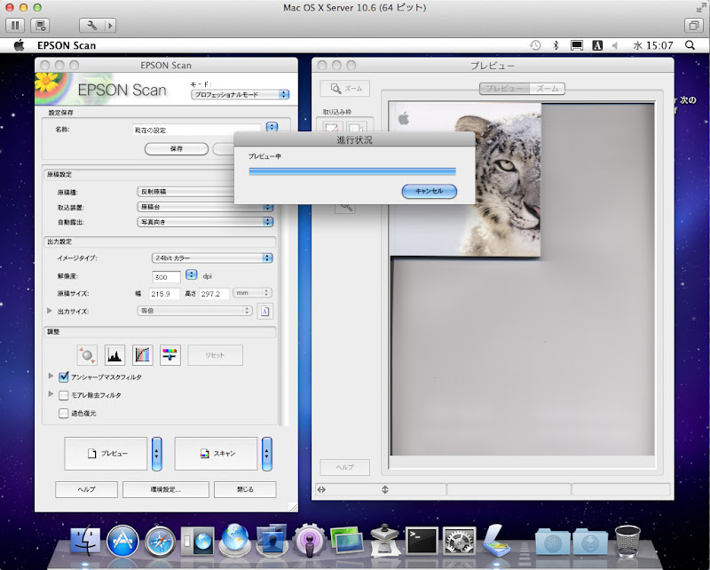Screen dimensions: 710x570
Task: Open EPSON Scan scanner icon in Dock
Action: [497, 540]
